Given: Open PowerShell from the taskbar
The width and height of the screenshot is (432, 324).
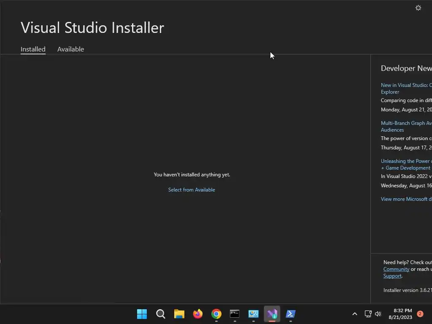Looking at the screenshot, I should click(290, 314).
